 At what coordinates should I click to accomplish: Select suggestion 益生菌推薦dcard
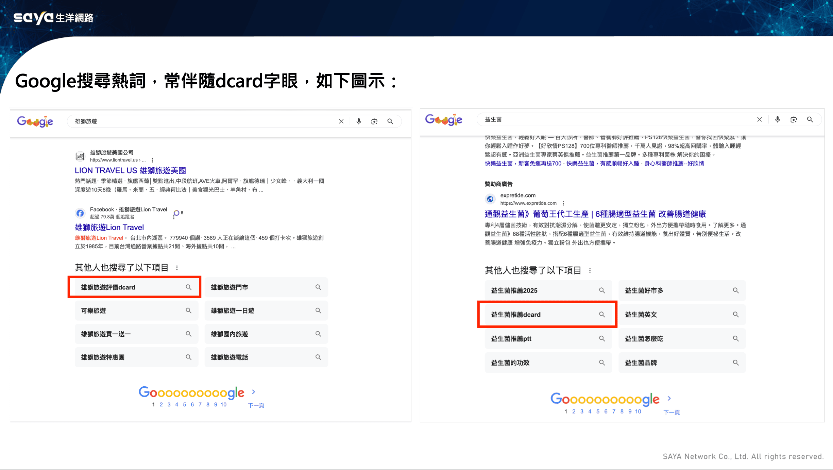coord(548,315)
